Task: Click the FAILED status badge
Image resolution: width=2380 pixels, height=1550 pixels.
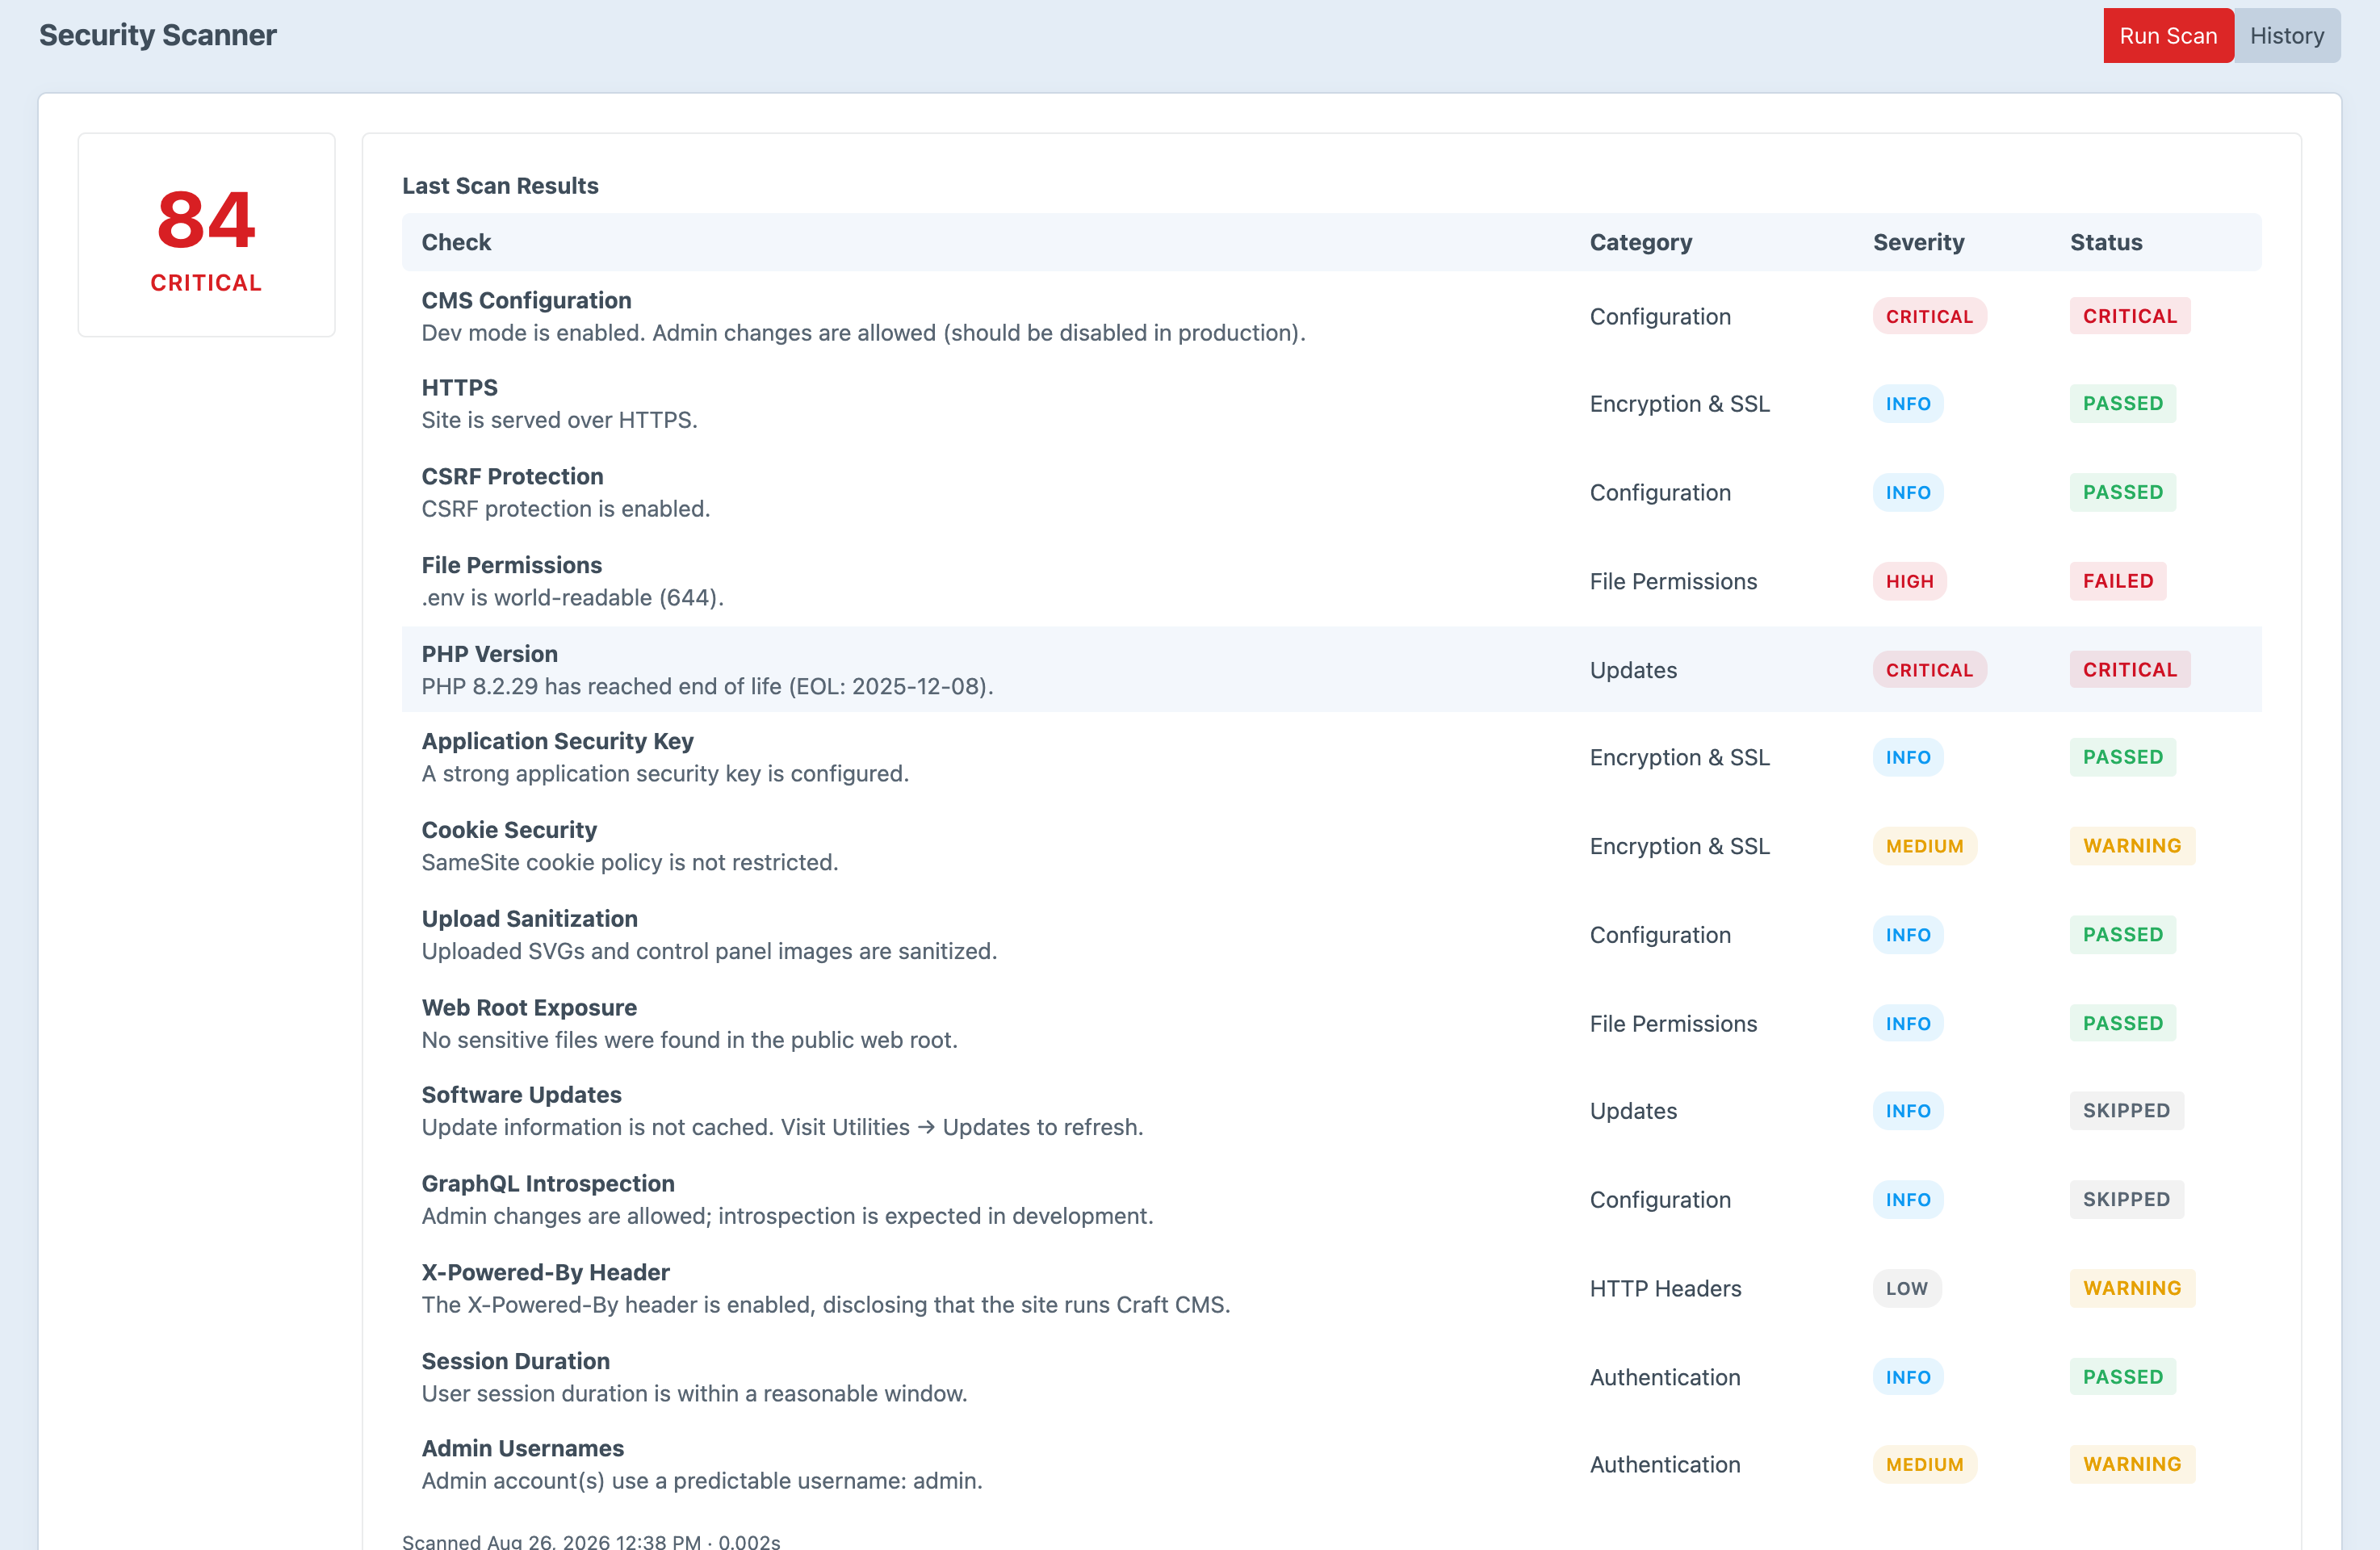Action: click(2117, 581)
